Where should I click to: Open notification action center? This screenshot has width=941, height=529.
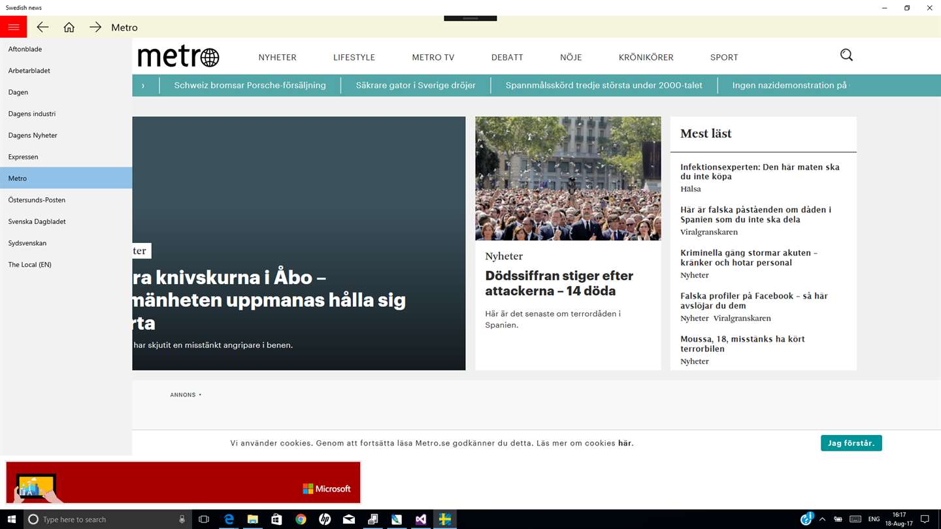[x=925, y=519]
